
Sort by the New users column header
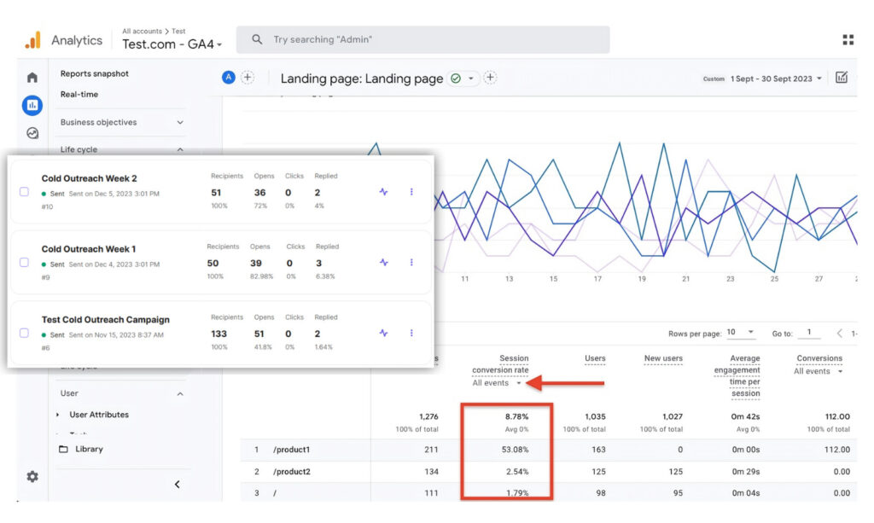pyautogui.click(x=661, y=358)
